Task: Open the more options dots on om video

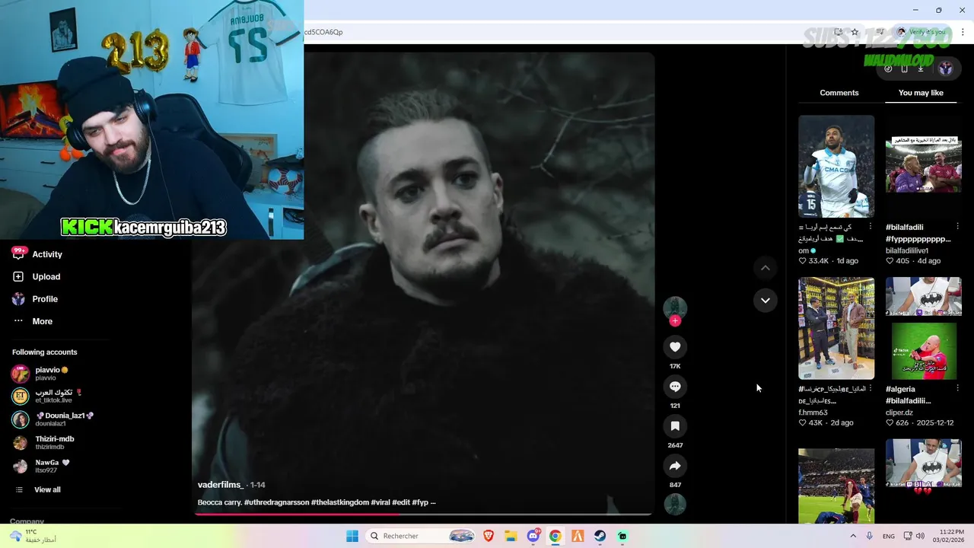Action: coord(871,227)
